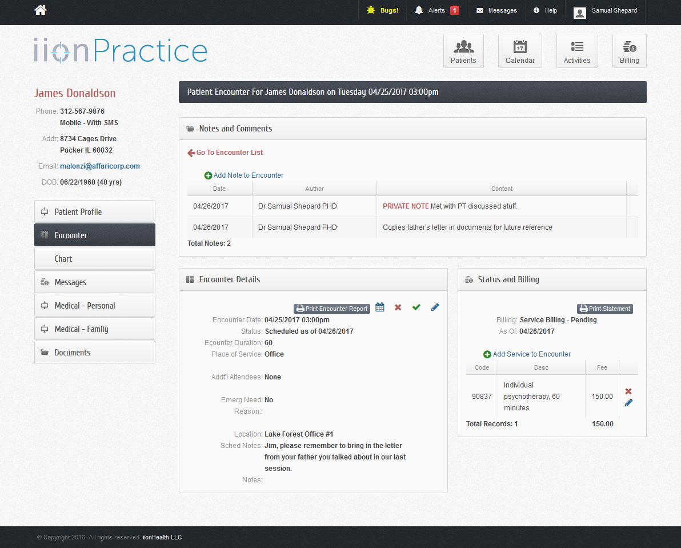The image size is (681, 548).
Task: Open the Patients section
Action: [x=463, y=51]
